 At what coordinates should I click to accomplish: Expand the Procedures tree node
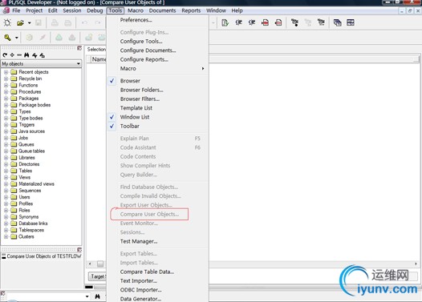coord(6,92)
